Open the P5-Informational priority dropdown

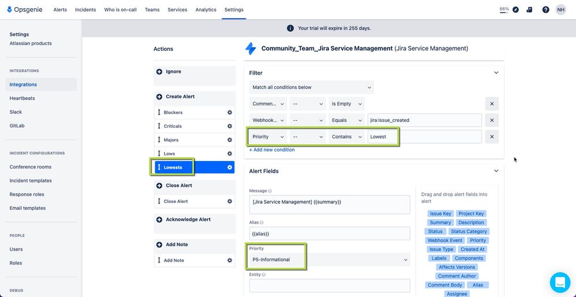pyautogui.click(x=330, y=259)
